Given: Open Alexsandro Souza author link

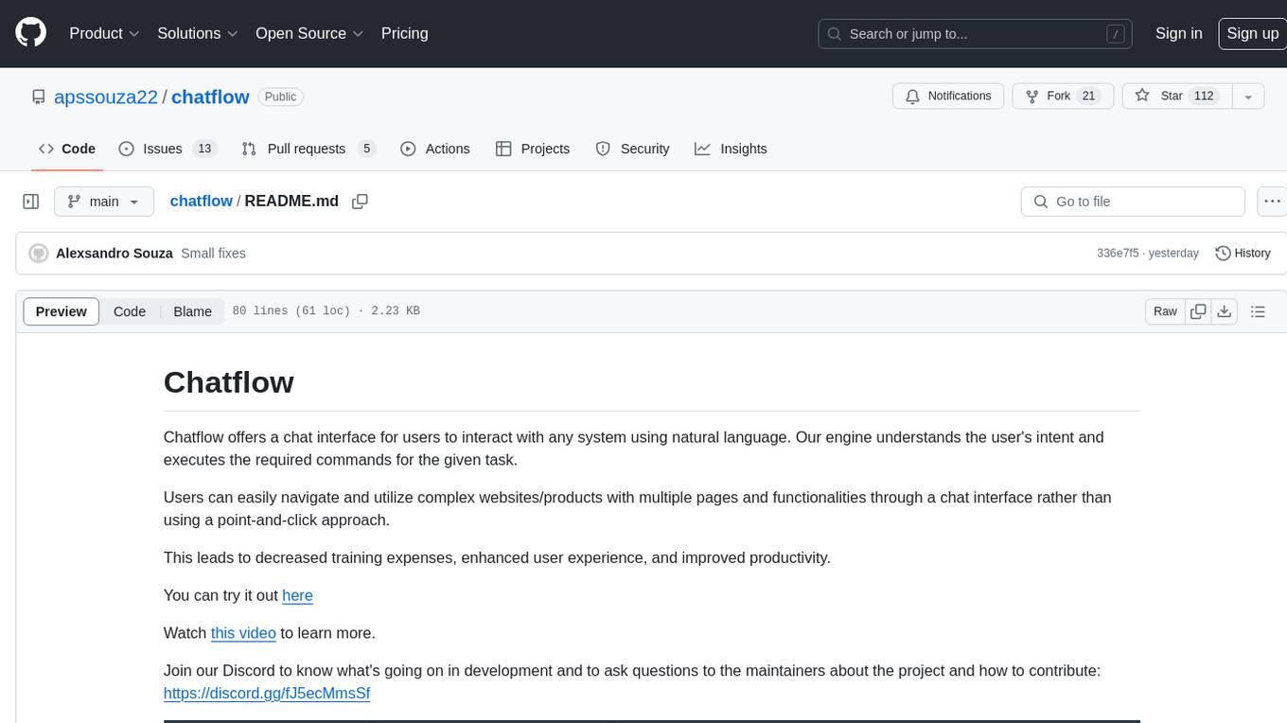Looking at the screenshot, I should 115,253.
